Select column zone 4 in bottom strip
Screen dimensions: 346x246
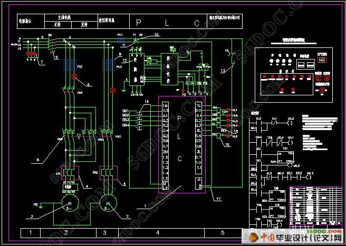coord(158,232)
